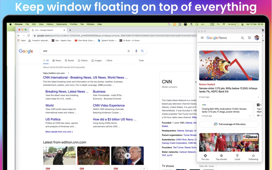Open the Dr Brain K-Drama bookmark
Screen dimensions: 272x170
130,40
